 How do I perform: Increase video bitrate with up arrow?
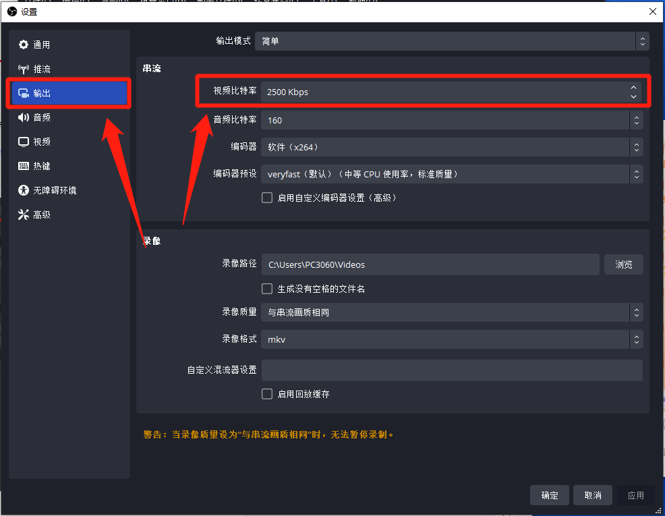[633, 88]
